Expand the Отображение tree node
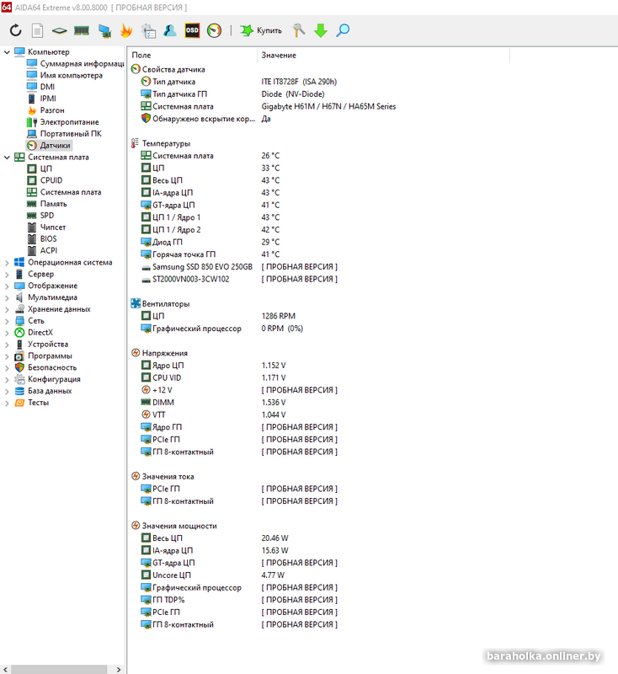The height and width of the screenshot is (674, 618). pos(7,286)
